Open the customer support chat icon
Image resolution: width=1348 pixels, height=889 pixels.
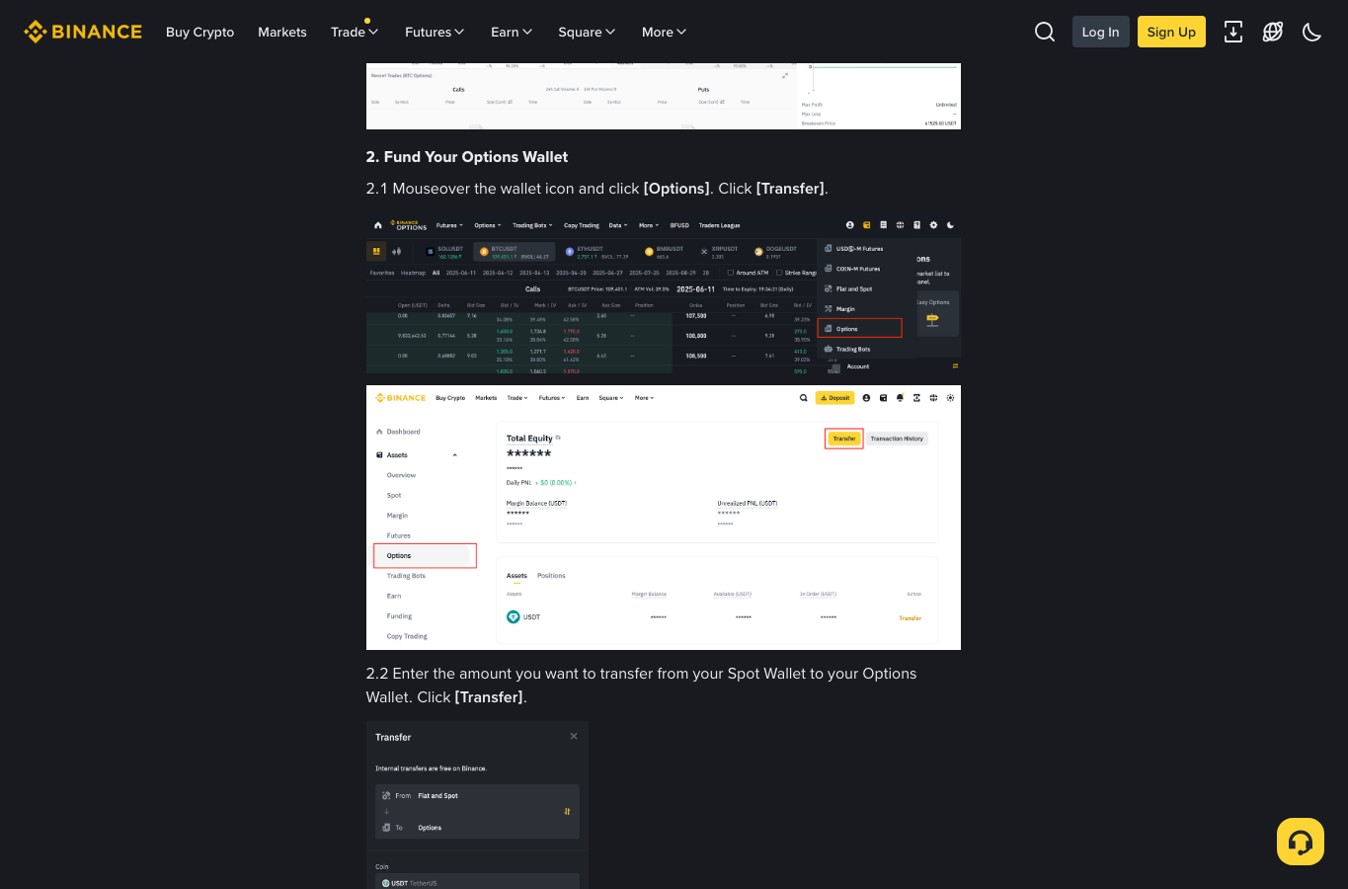pyautogui.click(x=1301, y=842)
